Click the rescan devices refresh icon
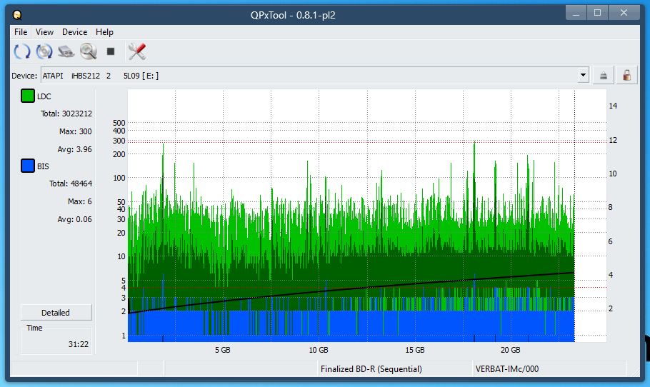The width and height of the screenshot is (650, 387). (x=22, y=51)
